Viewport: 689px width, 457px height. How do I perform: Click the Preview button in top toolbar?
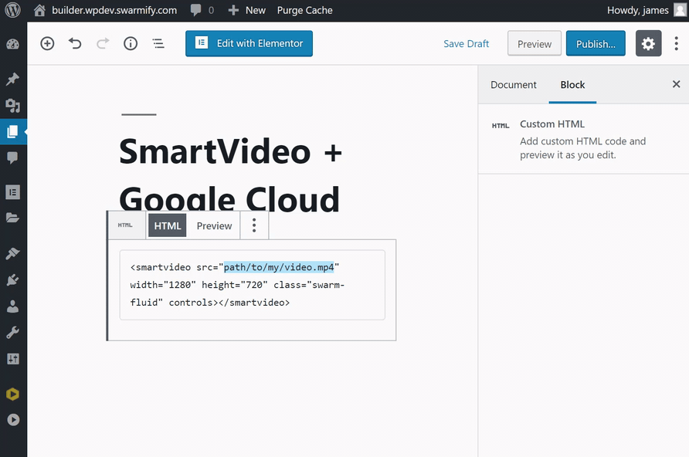[x=535, y=43]
